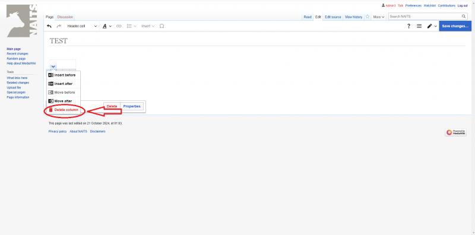This screenshot has width=475, height=235.
Task: Open the Watchlist link
Action: [430, 6]
